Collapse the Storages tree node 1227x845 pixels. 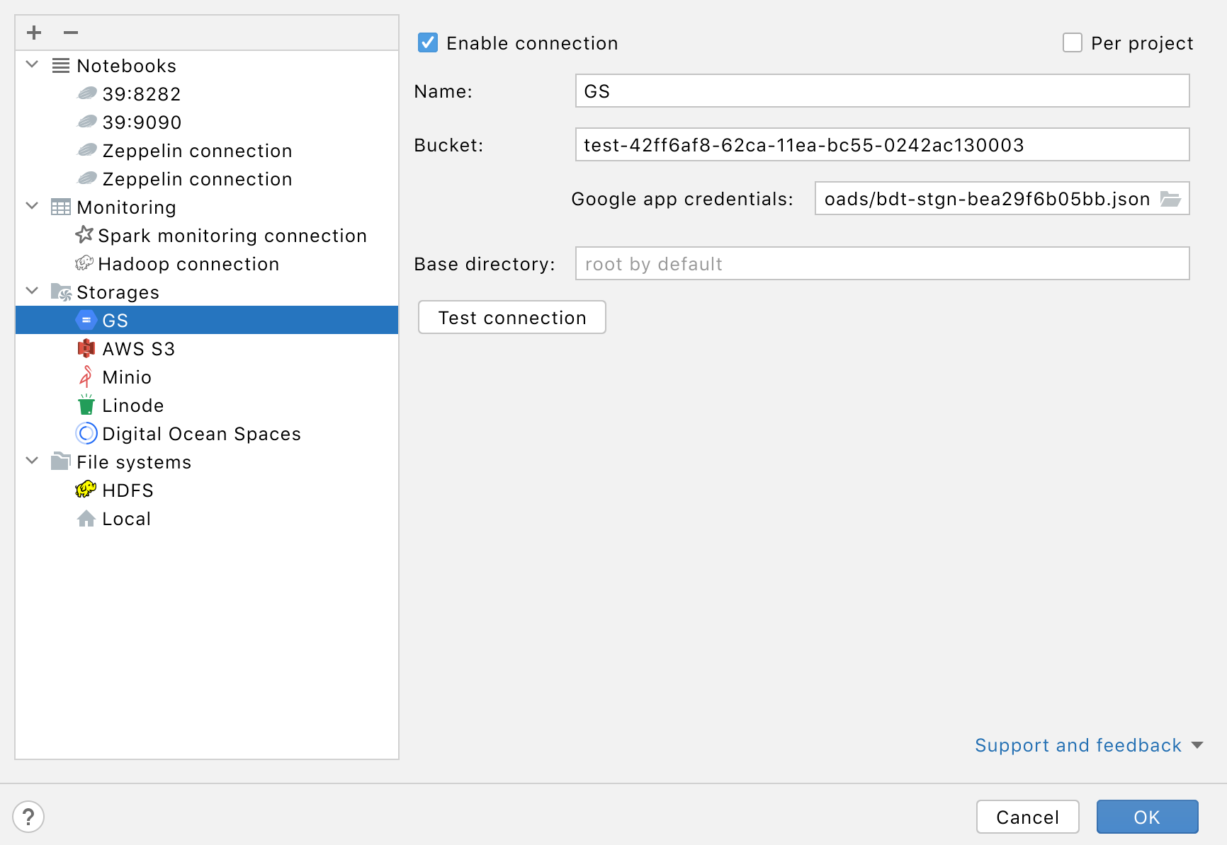tap(31, 290)
